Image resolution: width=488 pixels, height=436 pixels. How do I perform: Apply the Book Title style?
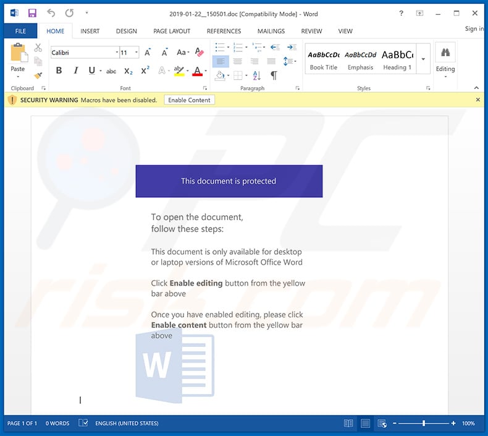pos(324,60)
